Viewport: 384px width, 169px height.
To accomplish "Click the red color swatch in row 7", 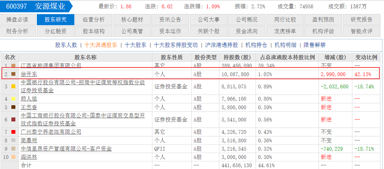I will [13, 132].
